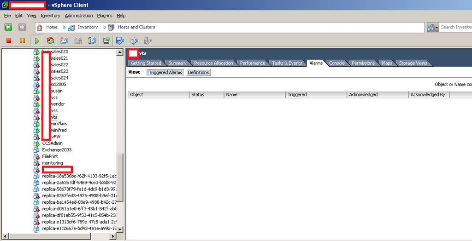Image resolution: width=472 pixels, height=241 pixels.
Task: Open the search type dropdown next to Search Inventory
Action: click(433, 27)
